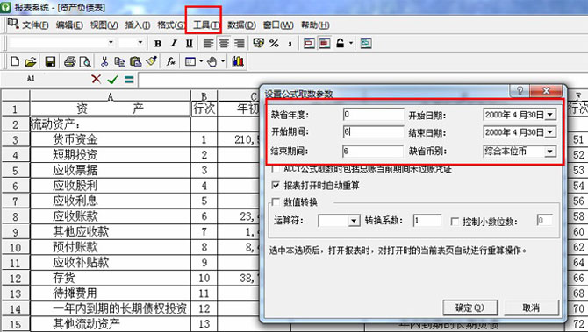Enable 数值转换 checkbox
Image resolution: width=588 pixels, height=332 pixels.
[x=276, y=202]
